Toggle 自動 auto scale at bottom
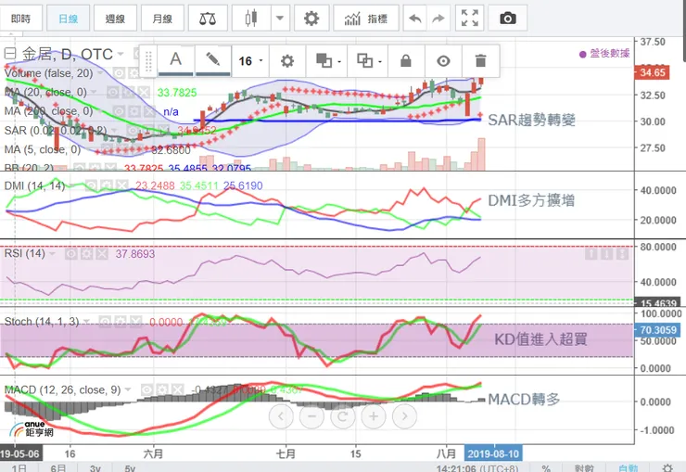Image resolution: width=686 pixels, height=472 pixels. [629, 468]
